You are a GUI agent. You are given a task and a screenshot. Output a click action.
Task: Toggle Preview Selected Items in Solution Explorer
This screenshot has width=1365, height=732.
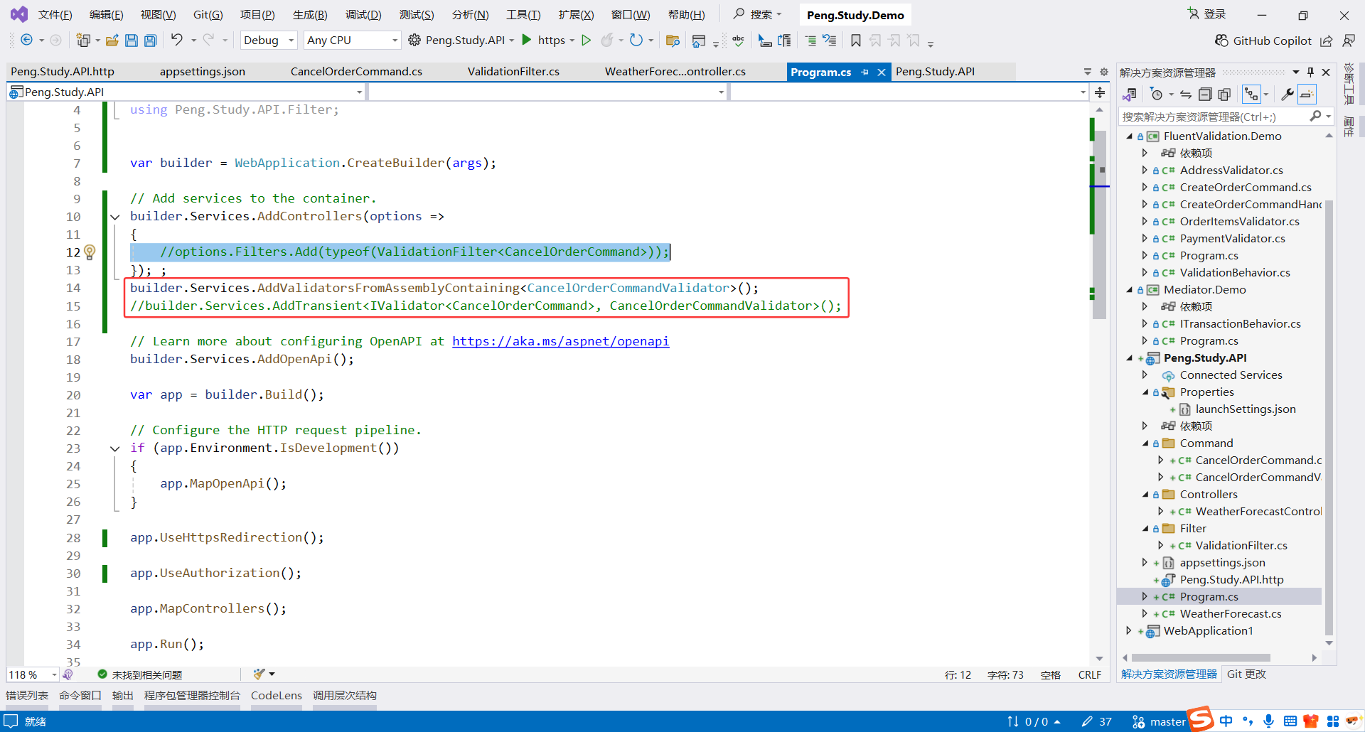click(x=1307, y=95)
